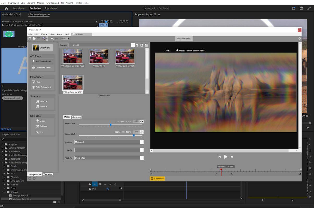Open the Effects menu in Vitascene

[x=44, y=34]
